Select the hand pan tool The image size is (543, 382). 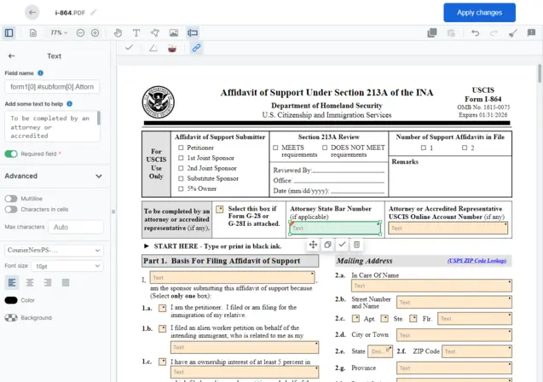click(118, 33)
